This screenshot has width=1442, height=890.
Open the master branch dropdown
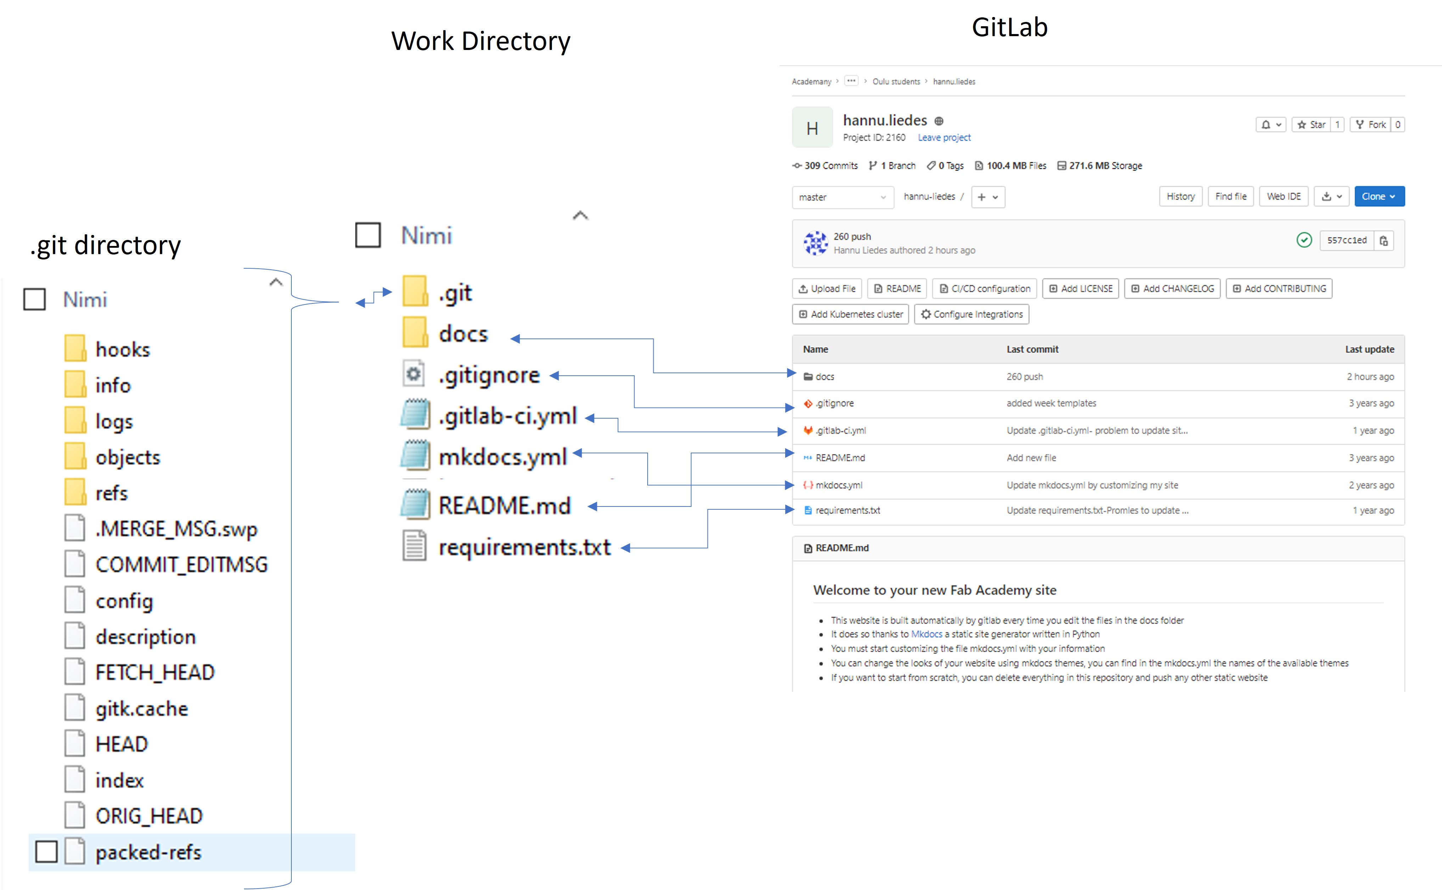pos(842,197)
